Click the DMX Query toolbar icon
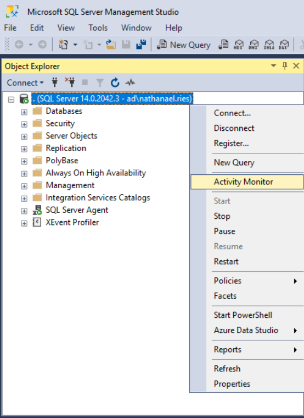Screen dimensions: 304x418 coord(254,45)
